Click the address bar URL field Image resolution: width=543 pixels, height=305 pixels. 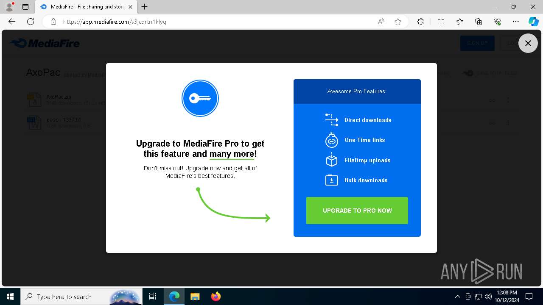tap(216, 22)
